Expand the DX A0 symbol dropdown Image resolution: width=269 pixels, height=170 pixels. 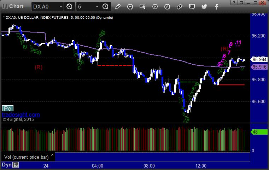pyautogui.click(x=61, y=7)
